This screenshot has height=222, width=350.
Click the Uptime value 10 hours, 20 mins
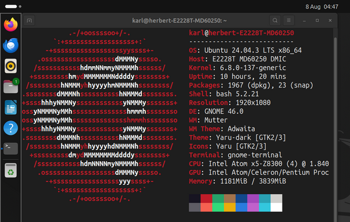point(253,77)
